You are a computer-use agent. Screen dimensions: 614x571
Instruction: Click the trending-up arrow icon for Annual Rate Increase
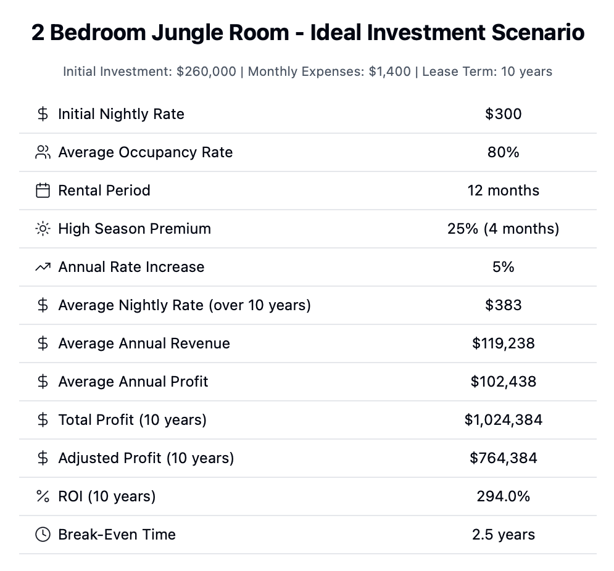43,267
